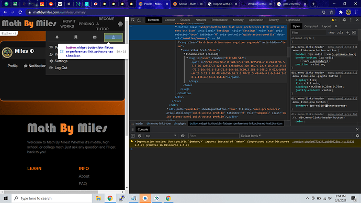
Task: Open the DevTools three-dot customize menu
Action: point(351,20)
